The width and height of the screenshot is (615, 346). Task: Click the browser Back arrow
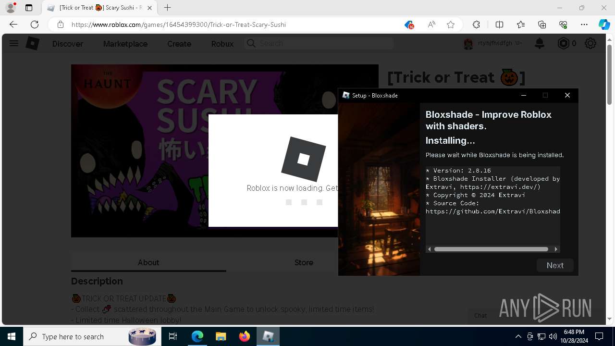click(x=13, y=25)
